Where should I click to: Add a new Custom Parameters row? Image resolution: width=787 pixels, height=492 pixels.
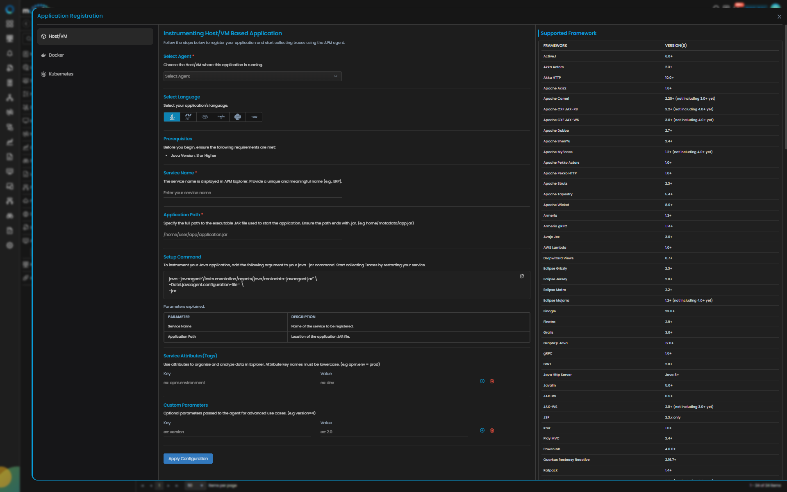click(x=482, y=430)
